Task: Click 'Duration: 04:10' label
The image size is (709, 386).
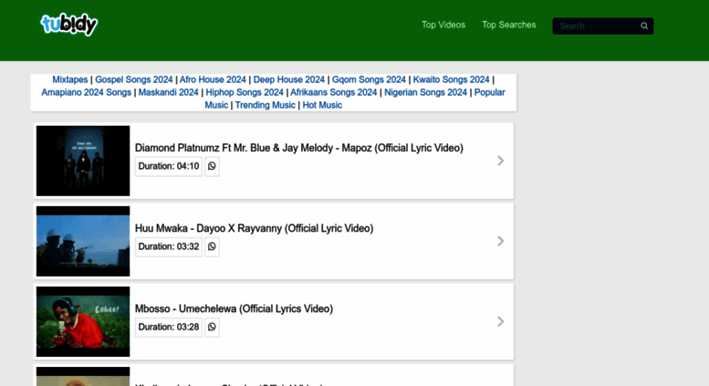Action: [169, 166]
